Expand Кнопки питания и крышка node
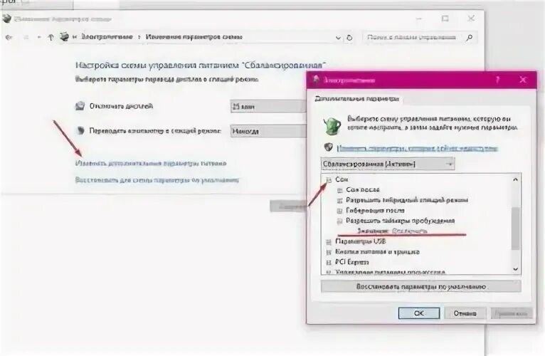Viewport: 545px width, 356px height. pyautogui.click(x=329, y=252)
